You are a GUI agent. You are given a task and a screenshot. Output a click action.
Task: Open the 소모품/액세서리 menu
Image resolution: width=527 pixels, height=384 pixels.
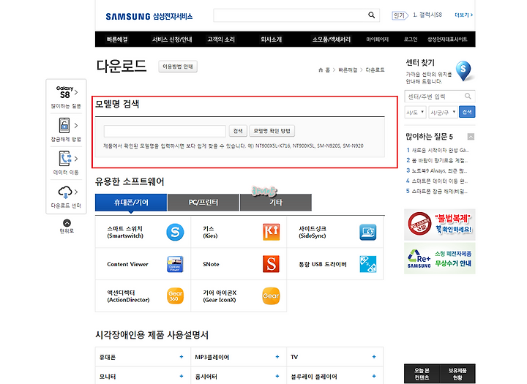point(332,39)
